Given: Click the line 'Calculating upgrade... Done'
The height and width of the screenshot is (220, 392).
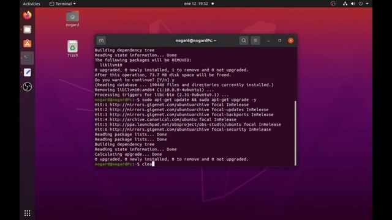Looking at the screenshot, I should point(128,154).
